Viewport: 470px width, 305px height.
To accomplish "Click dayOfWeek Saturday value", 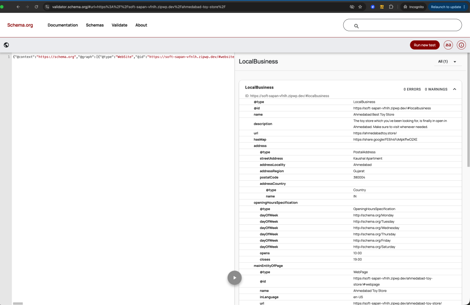I will pyautogui.click(x=374, y=247).
